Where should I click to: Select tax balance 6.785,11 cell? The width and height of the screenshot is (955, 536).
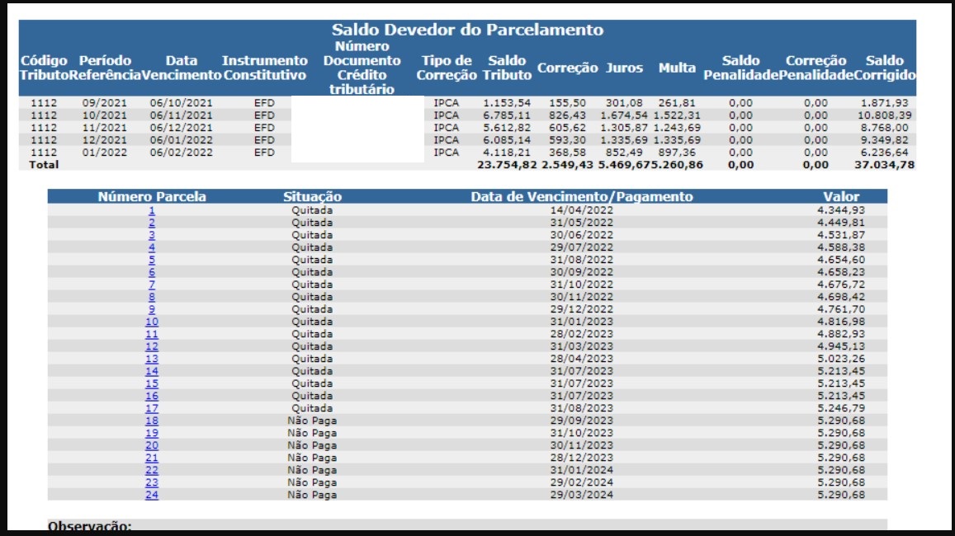tap(507, 115)
